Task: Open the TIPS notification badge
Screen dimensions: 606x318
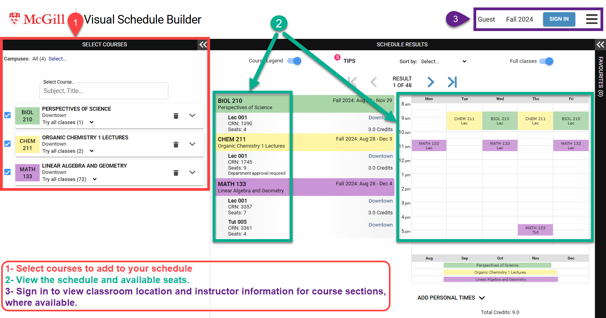Action: (x=337, y=57)
